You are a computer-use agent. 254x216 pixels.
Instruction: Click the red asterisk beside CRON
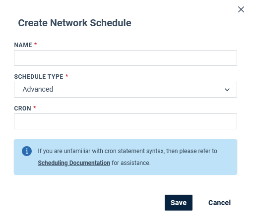coord(35,108)
